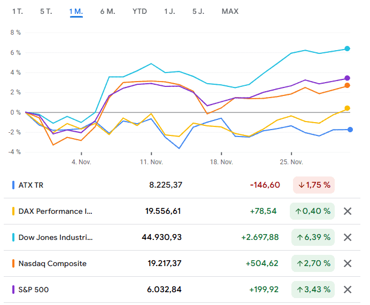Click the 0 % y-axis label

(x=16, y=113)
